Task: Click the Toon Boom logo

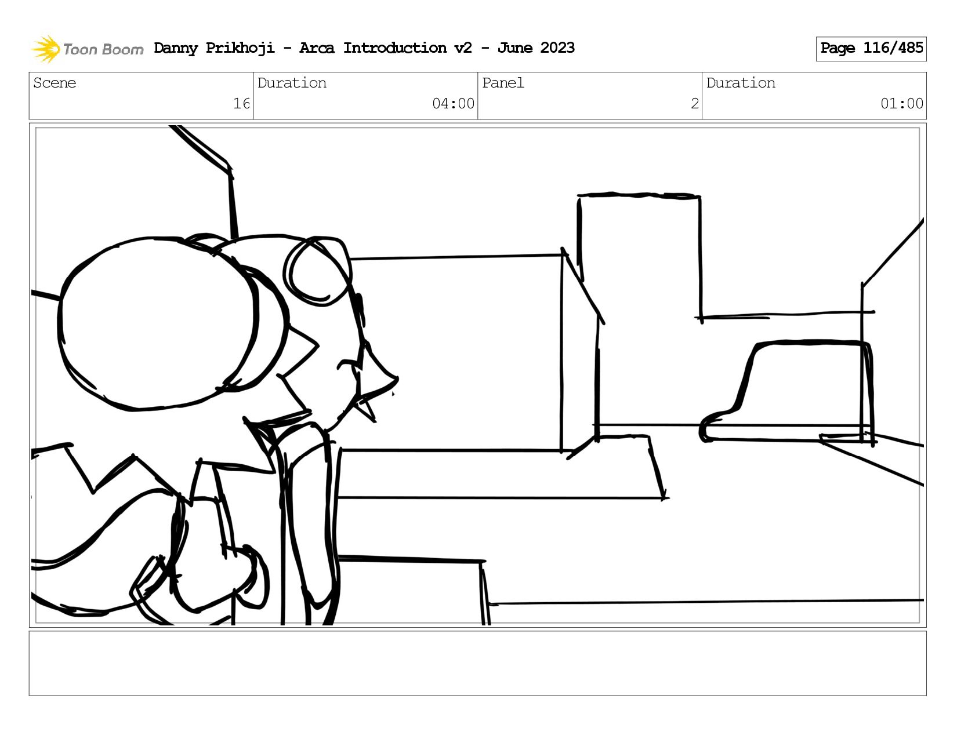Action: pyautogui.click(x=87, y=49)
